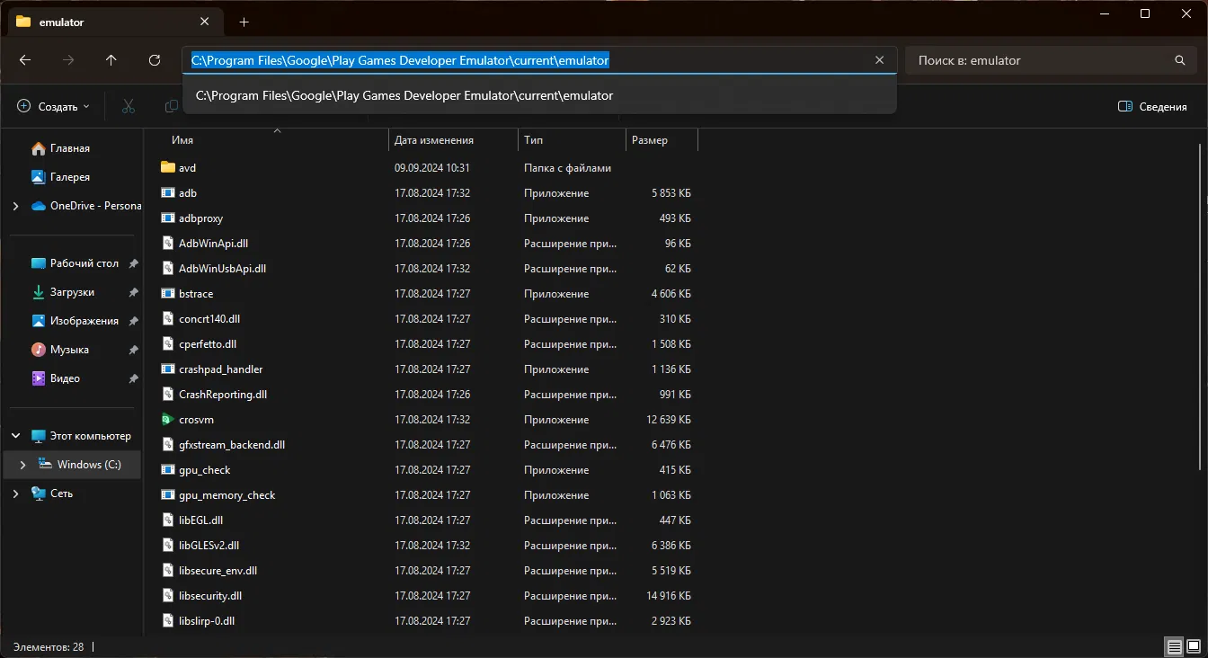Clear the address bar text

coord(879,60)
